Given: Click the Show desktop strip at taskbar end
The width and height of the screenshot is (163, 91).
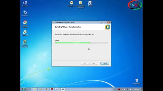Looking at the screenshot, I should (142, 89).
